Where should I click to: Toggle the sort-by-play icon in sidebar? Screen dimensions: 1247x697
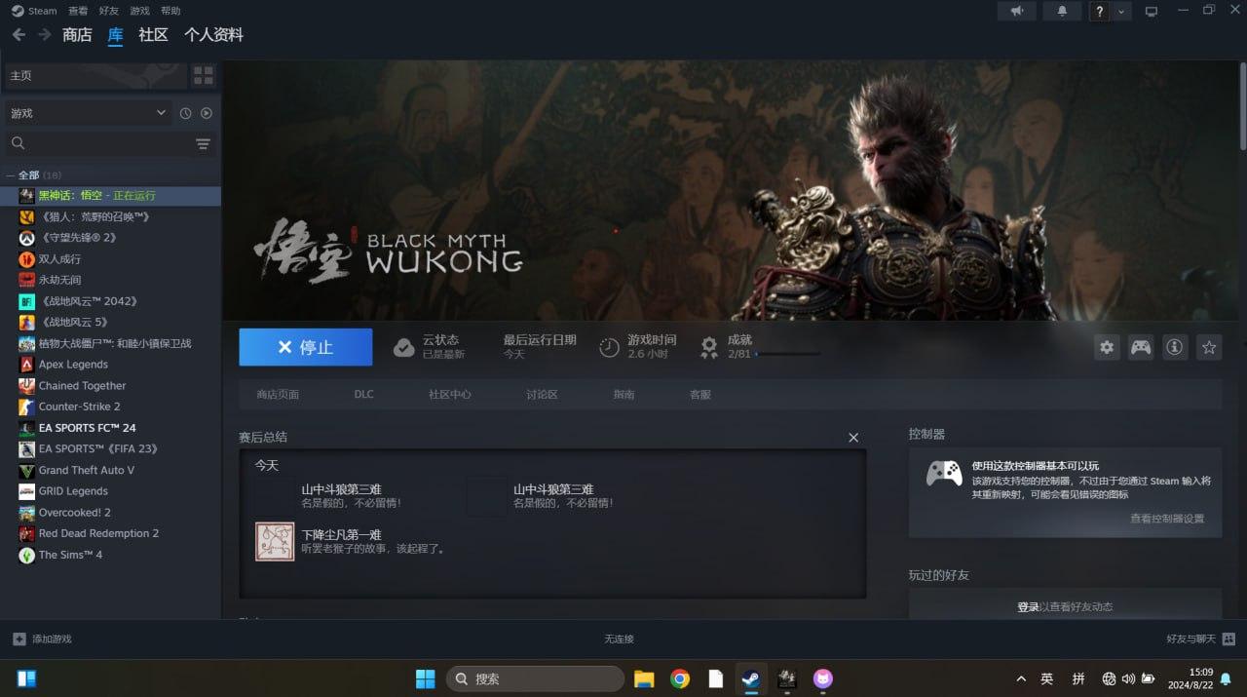[206, 112]
